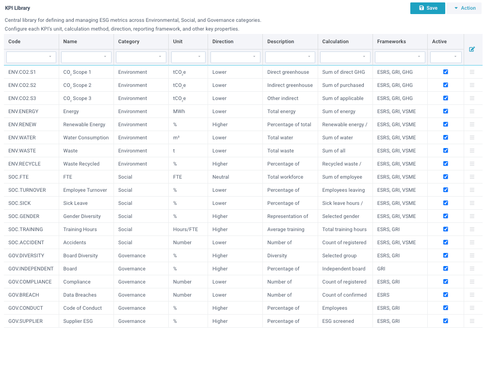This screenshot has height=385, width=485.
Task: Sort by the Frameworks column header
Action: pyautogui.click(x=391, y=41)
